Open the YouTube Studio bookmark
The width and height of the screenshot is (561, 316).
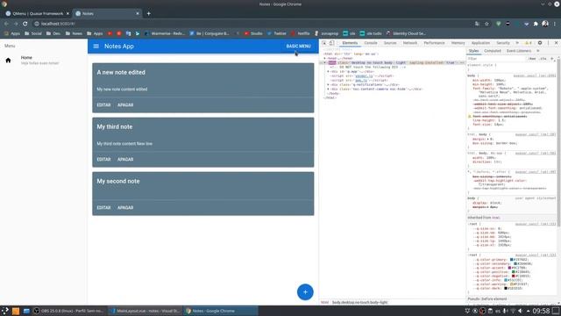pos(253,33)
